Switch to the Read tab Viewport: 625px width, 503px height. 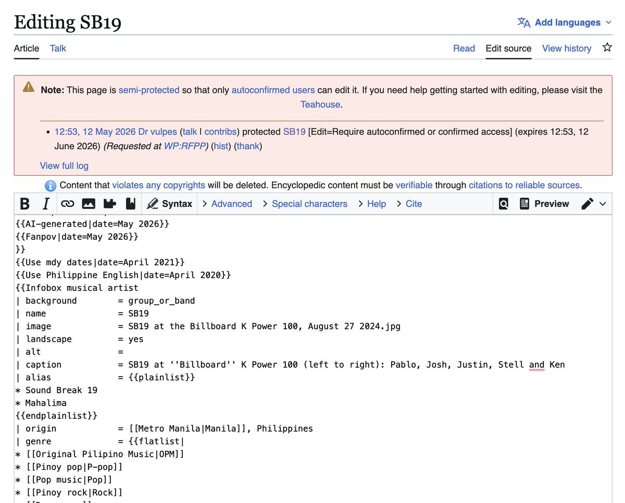click(464, 48)
